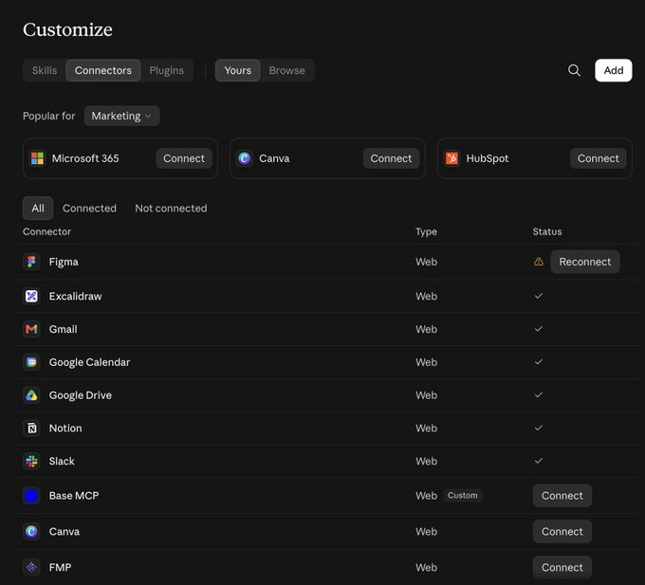Click the Microsoft 365 logo icon

(37, 158)
